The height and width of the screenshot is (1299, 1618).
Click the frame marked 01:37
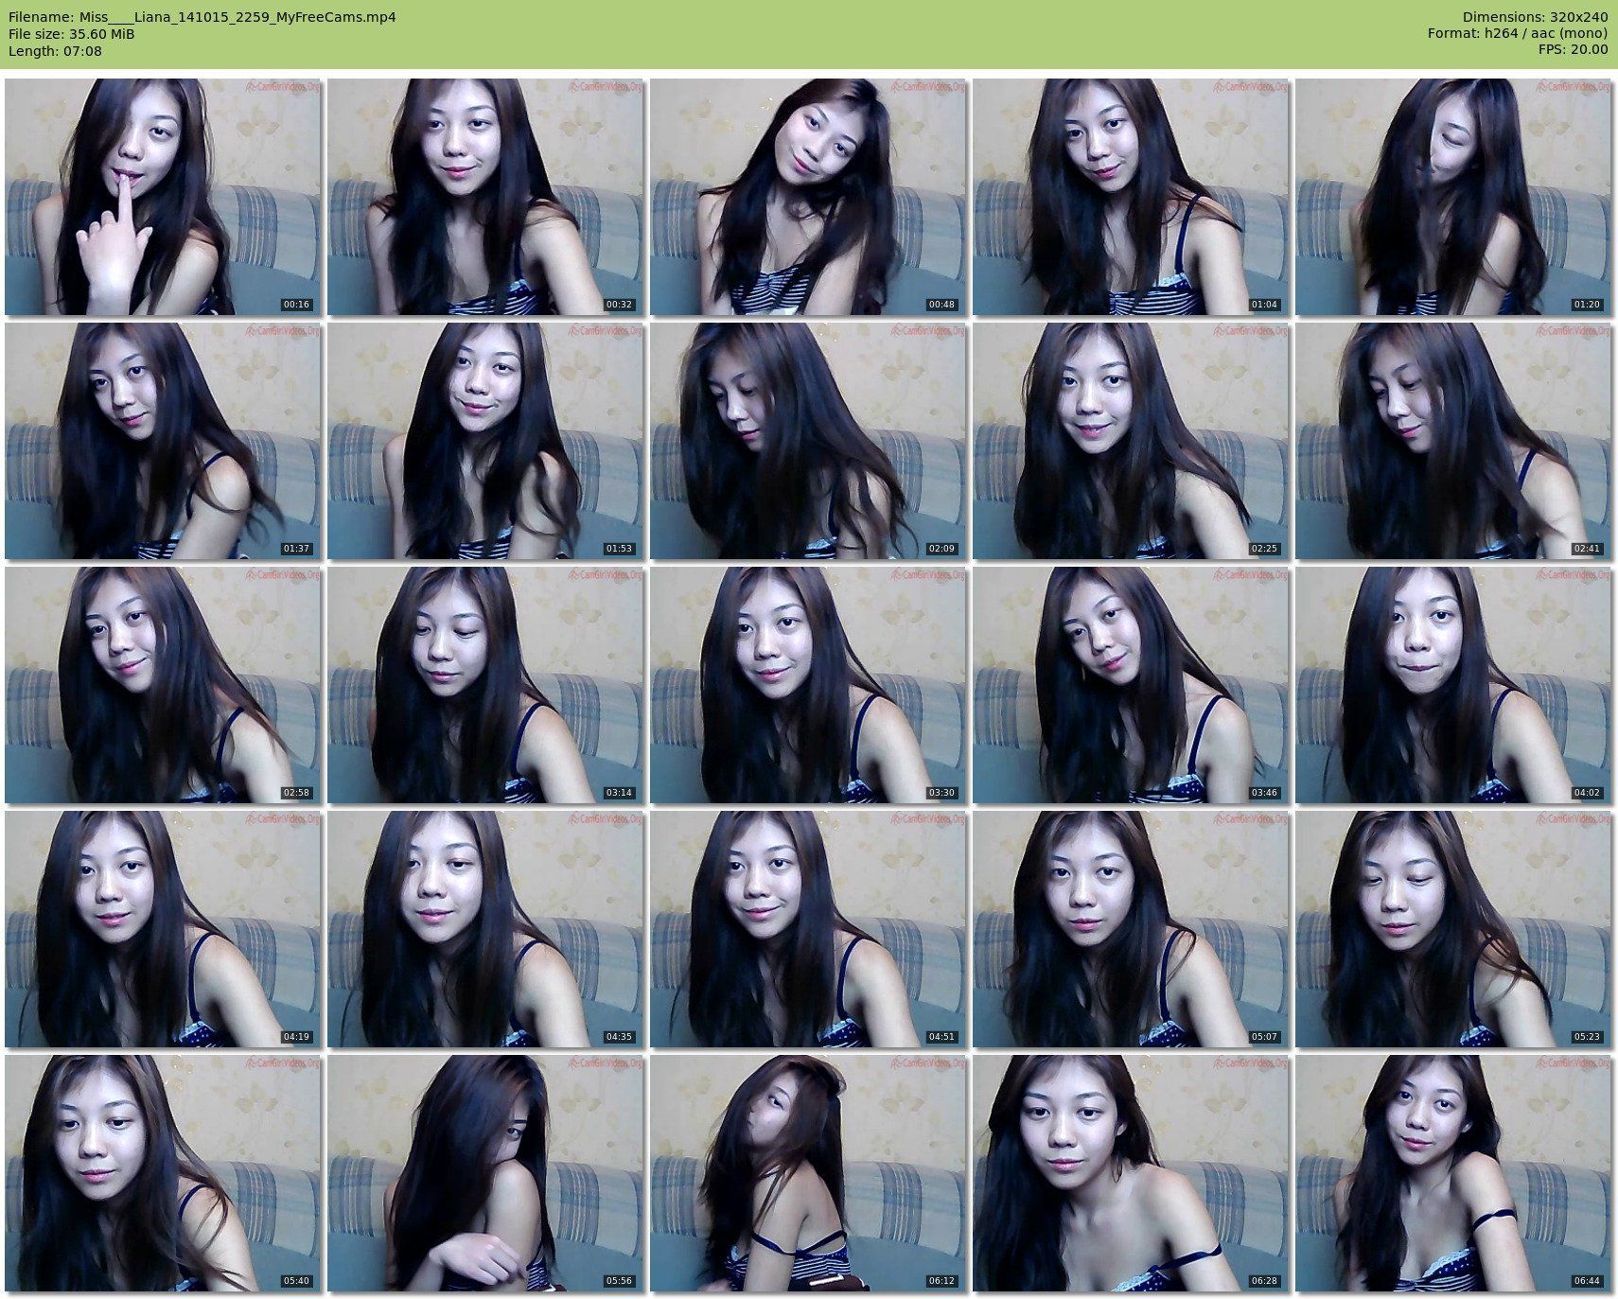pos(163,441)
